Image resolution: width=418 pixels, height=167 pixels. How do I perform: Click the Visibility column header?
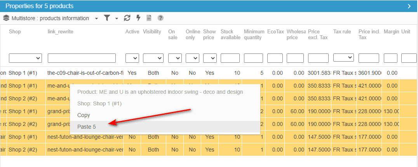pyautogui.click(x=152, y=32)
